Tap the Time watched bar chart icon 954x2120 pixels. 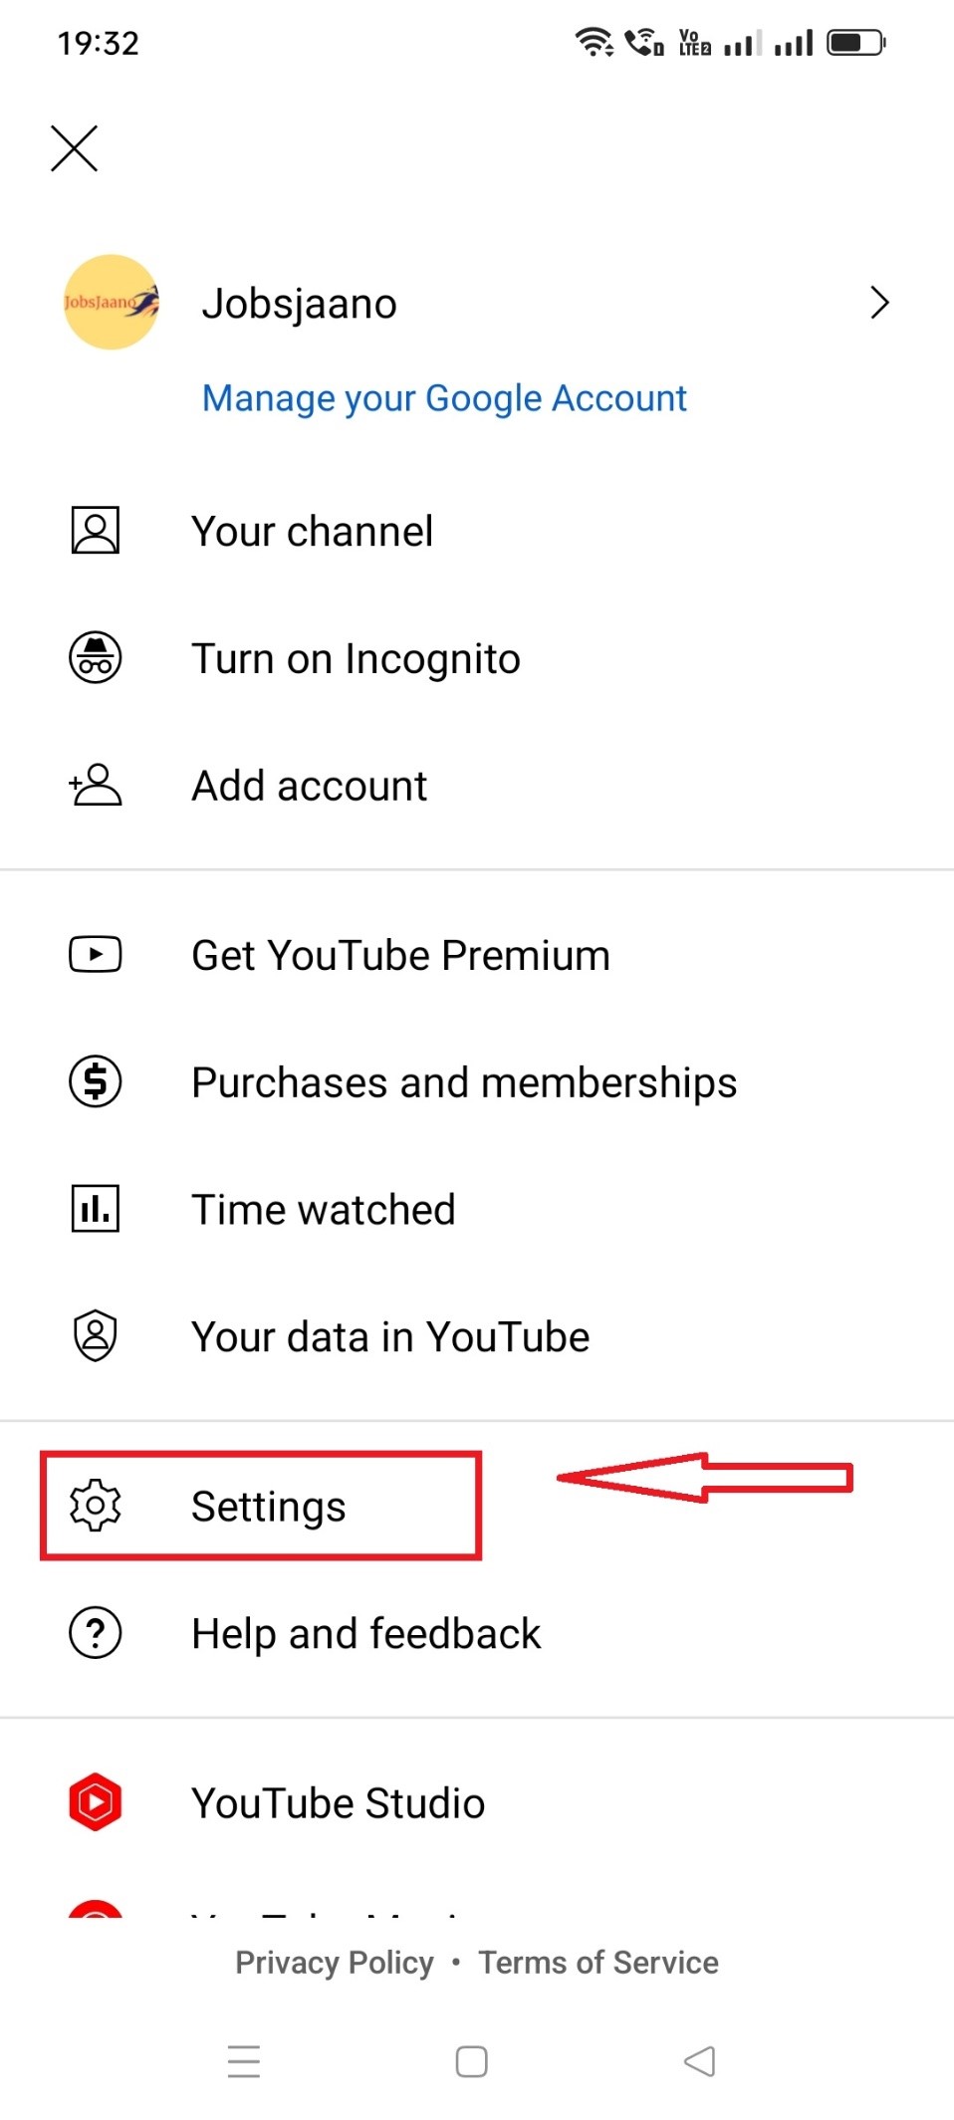(x=96, y=1209)
